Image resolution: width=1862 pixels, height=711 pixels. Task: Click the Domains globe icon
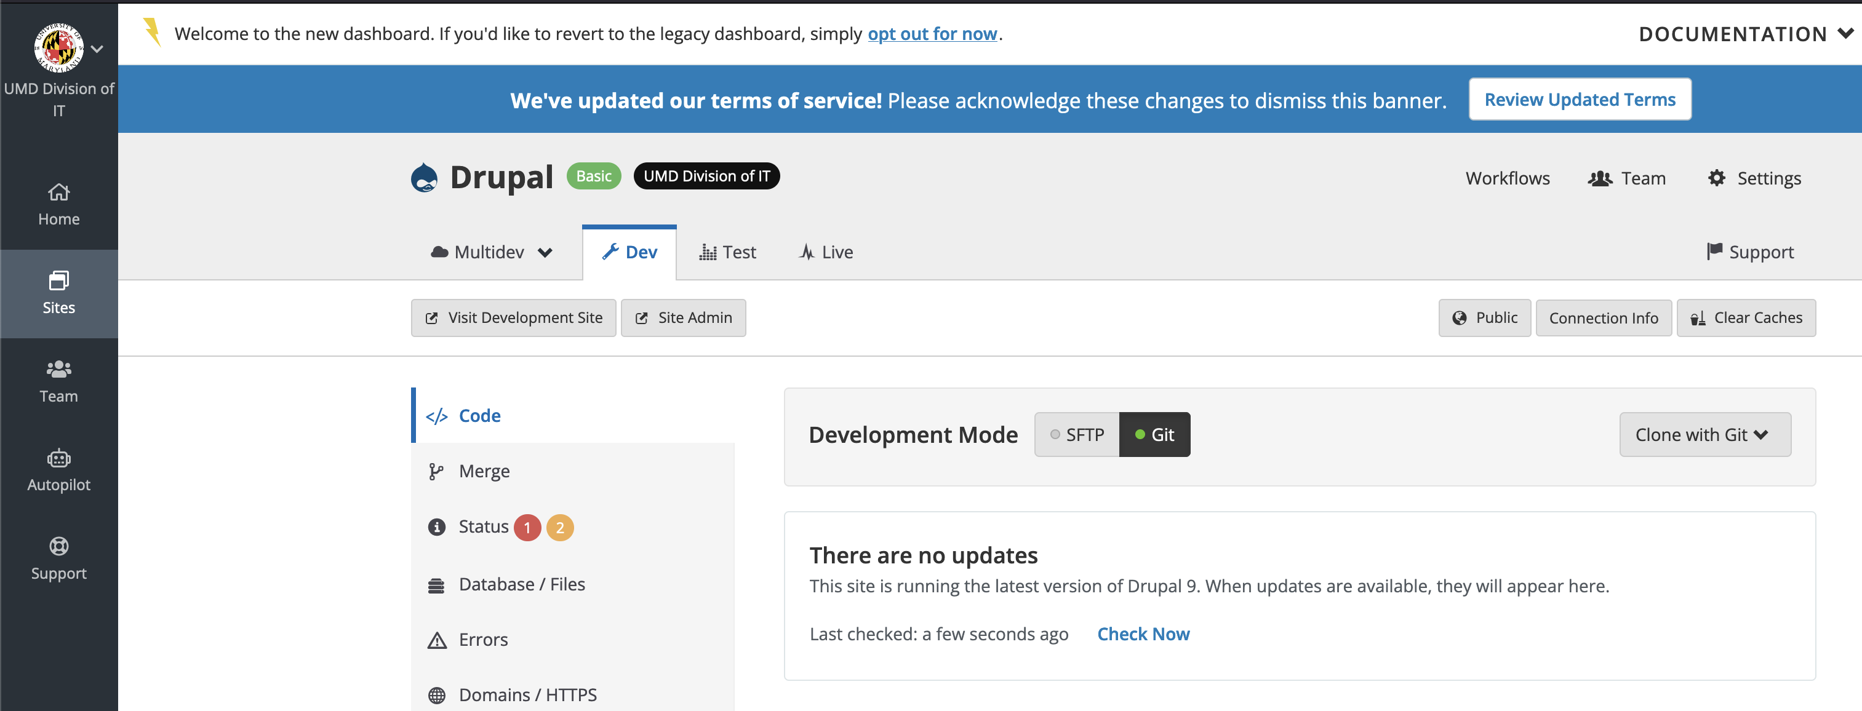point(437,695)
